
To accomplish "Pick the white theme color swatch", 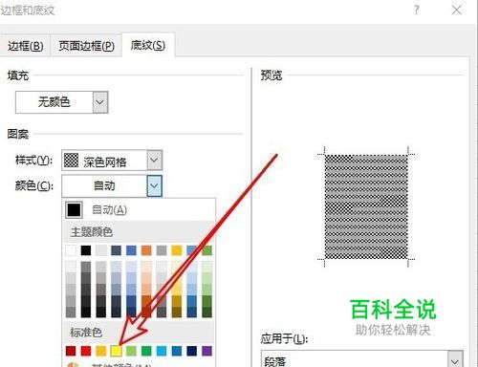I will click(x=71, y=250).
